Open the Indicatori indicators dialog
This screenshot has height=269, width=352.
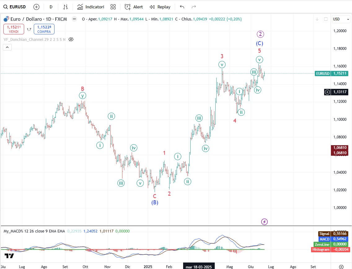coord(91,7)
